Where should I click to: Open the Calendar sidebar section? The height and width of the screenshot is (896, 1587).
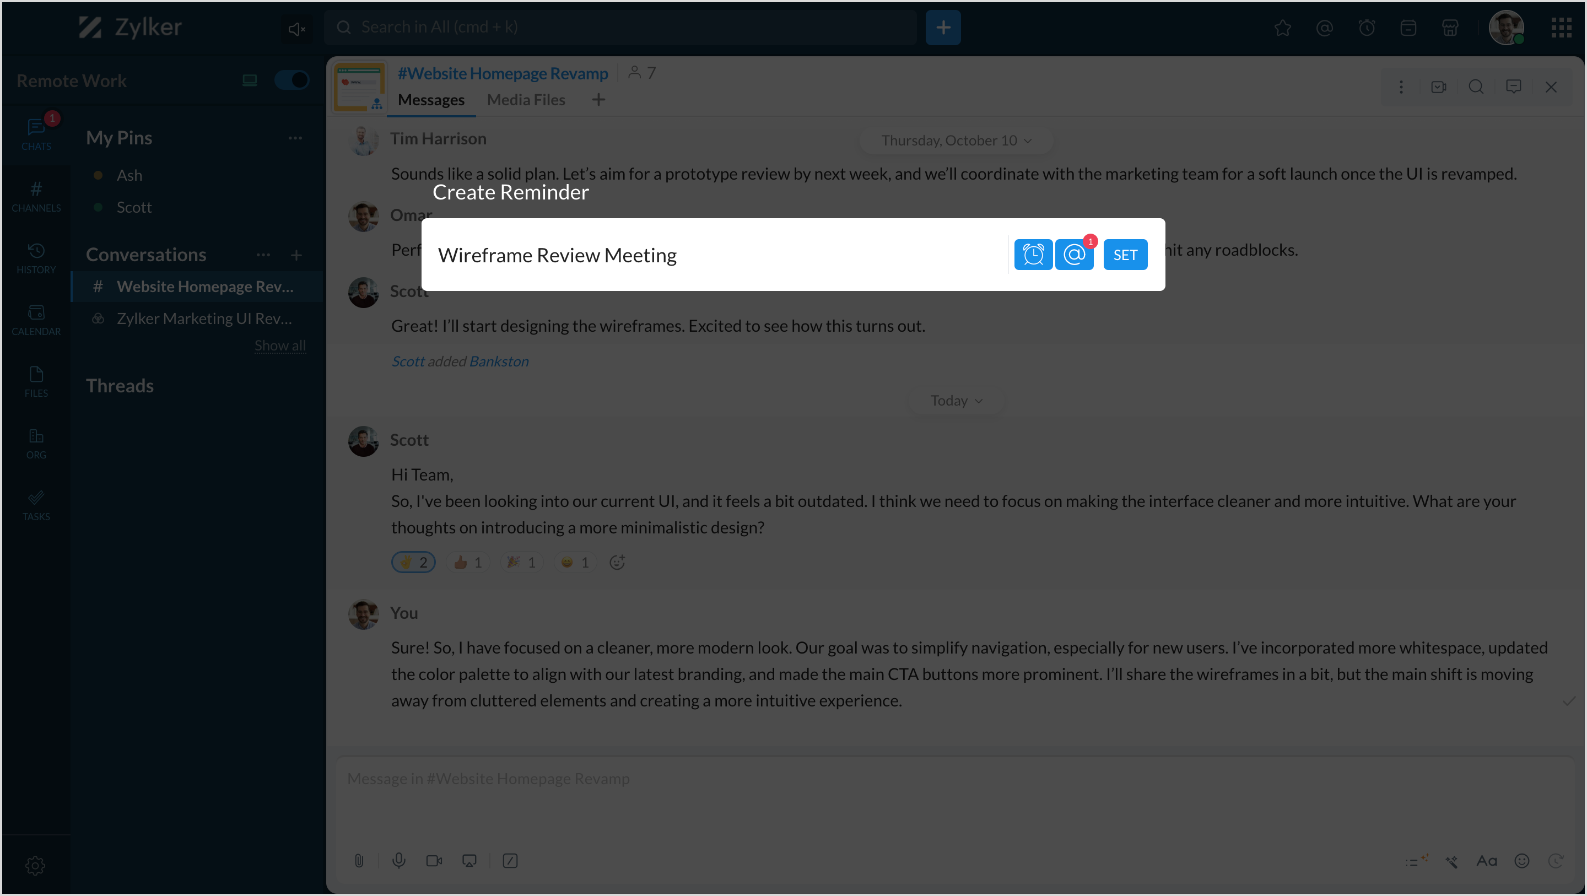click(36, 319)
